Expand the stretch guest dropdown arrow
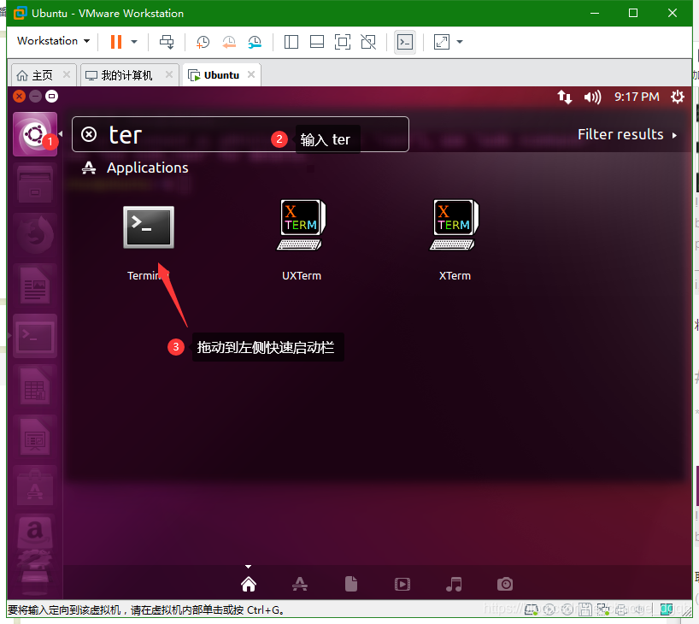This screenshot has width=699, height=624. pyautogui.click(x=460, y=42)
